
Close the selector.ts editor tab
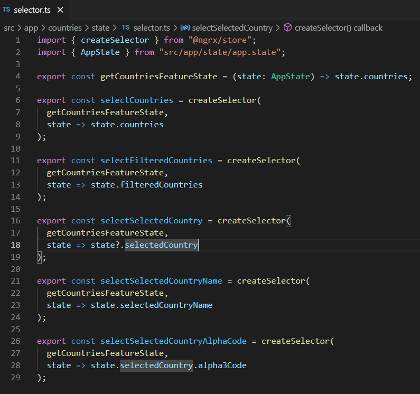60,10
